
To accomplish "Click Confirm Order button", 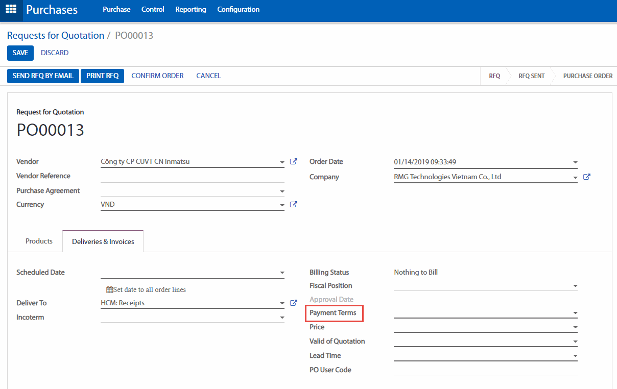I will 157,76.
